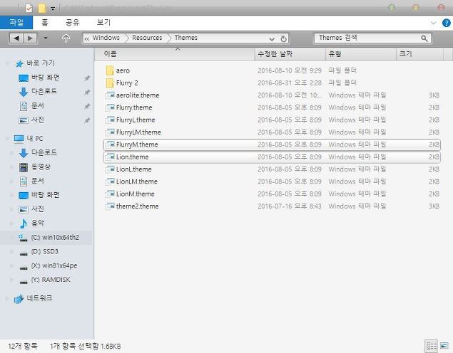Open 음악 folder icon under 내 PC
The width and height of the screenshot is (453, 353).
pyautogui.click(x=24, y=223)
